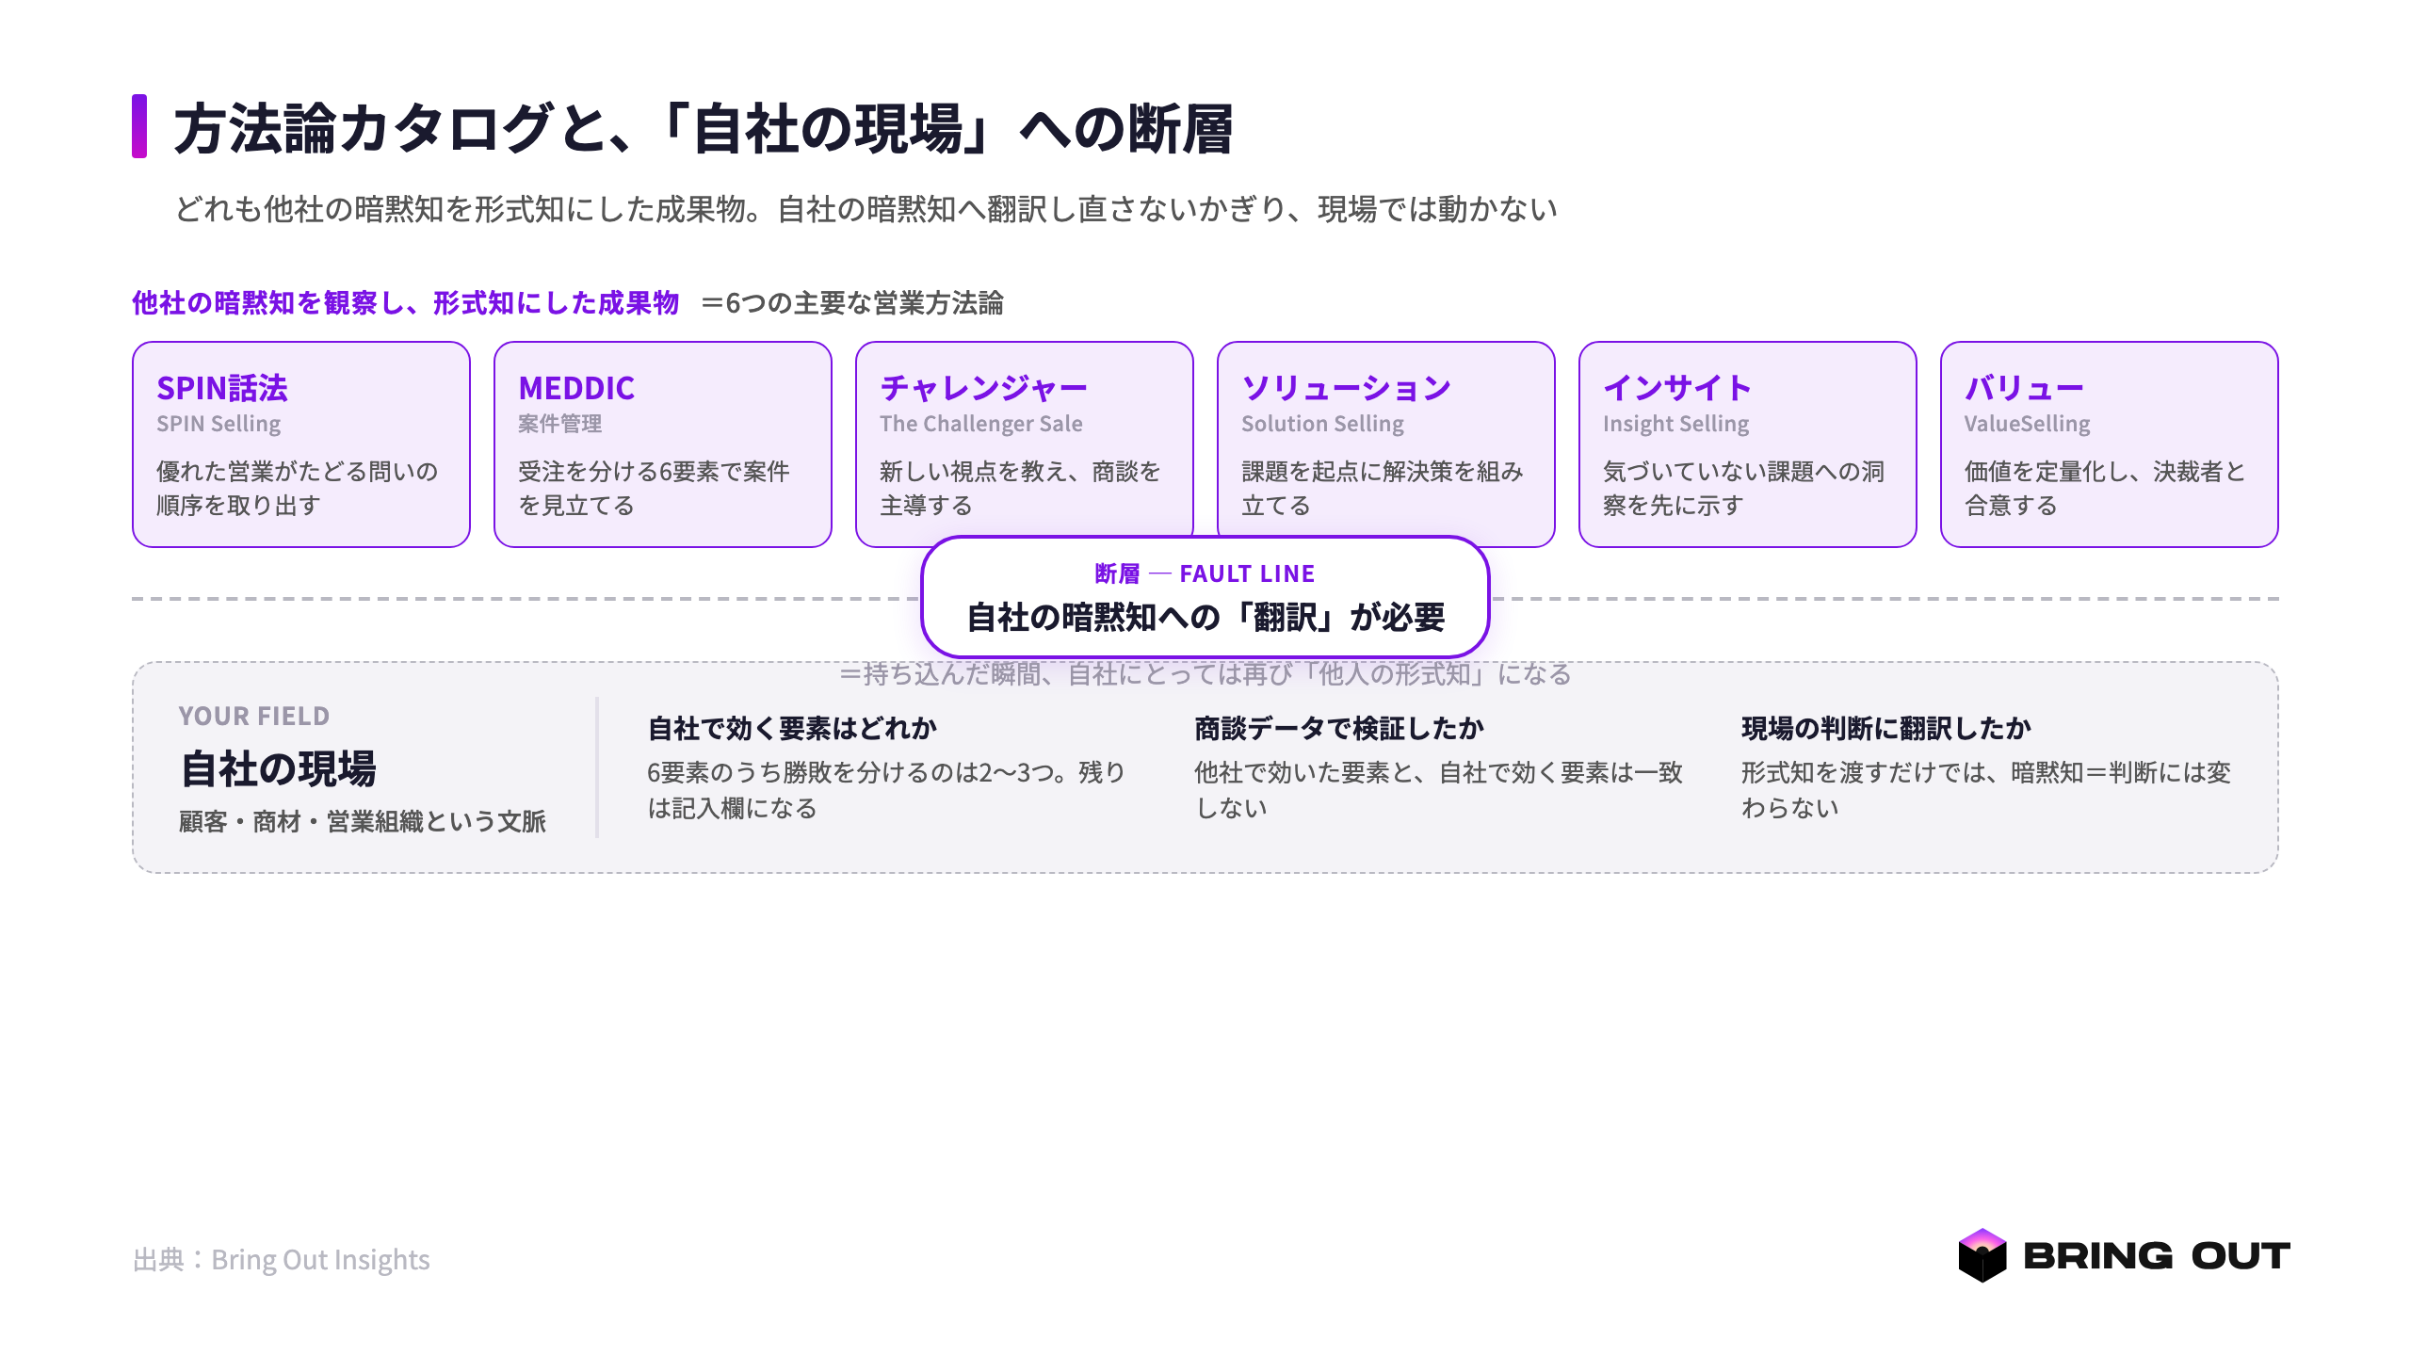Click description 新しい視点を教え、商談を
This screenshot has width=2411, height=1356.
[1020, 488]
